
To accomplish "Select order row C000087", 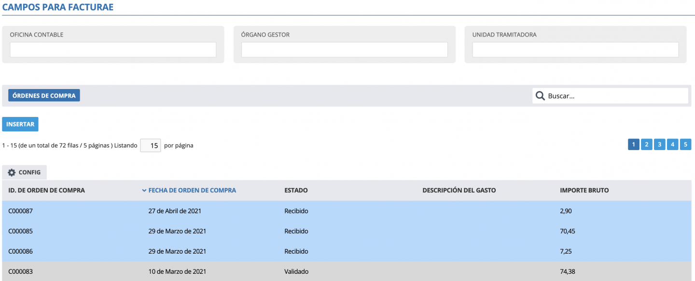I will 21,211.
